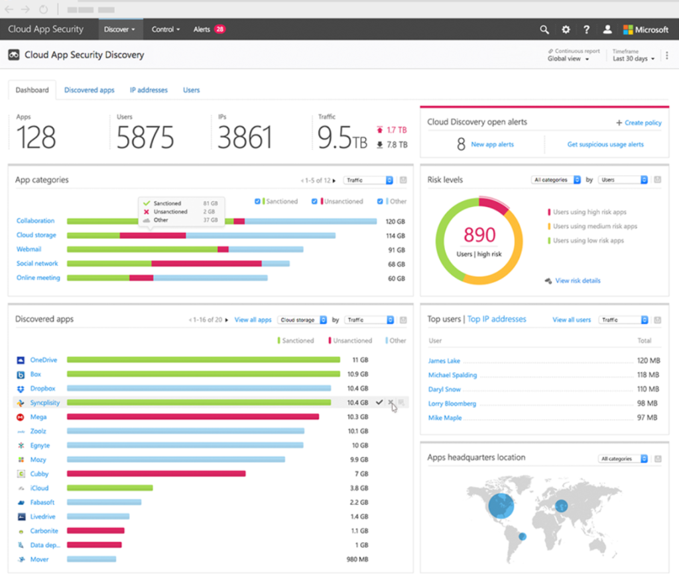Click the OneDrive app icon
The height and width of the screenshot is (579, 679).
pos(21,360)
